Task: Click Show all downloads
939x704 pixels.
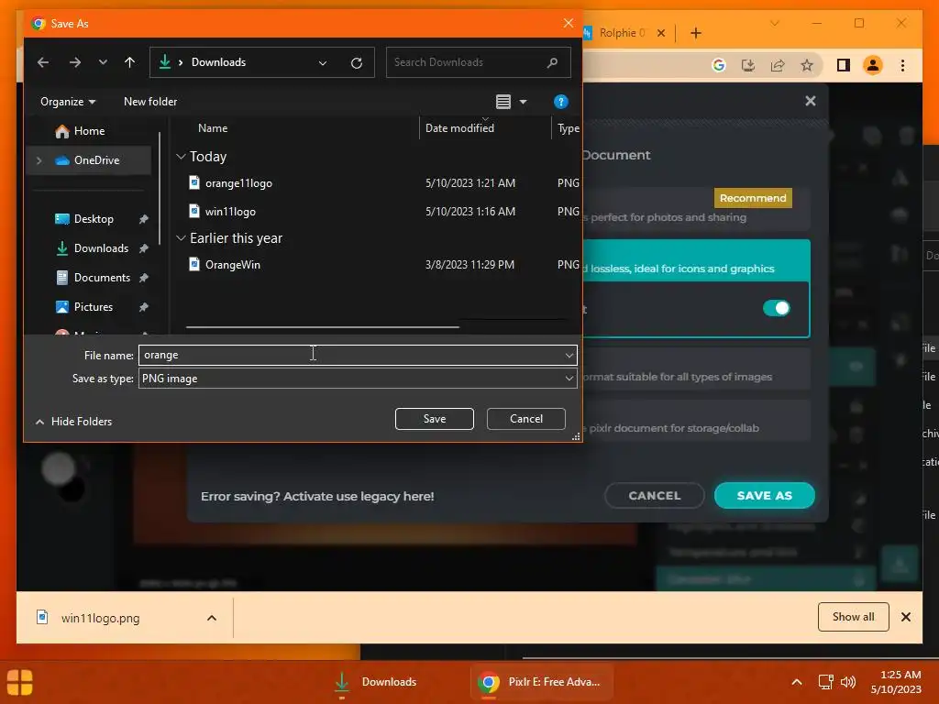Action: [x=853, y=617]
